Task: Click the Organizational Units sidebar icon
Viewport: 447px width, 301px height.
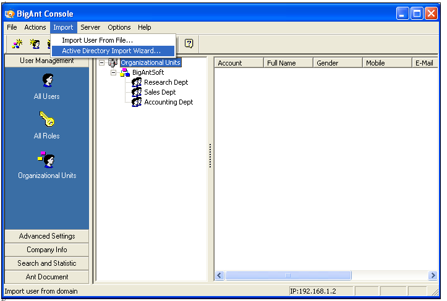Action: (x=46, y=159)
